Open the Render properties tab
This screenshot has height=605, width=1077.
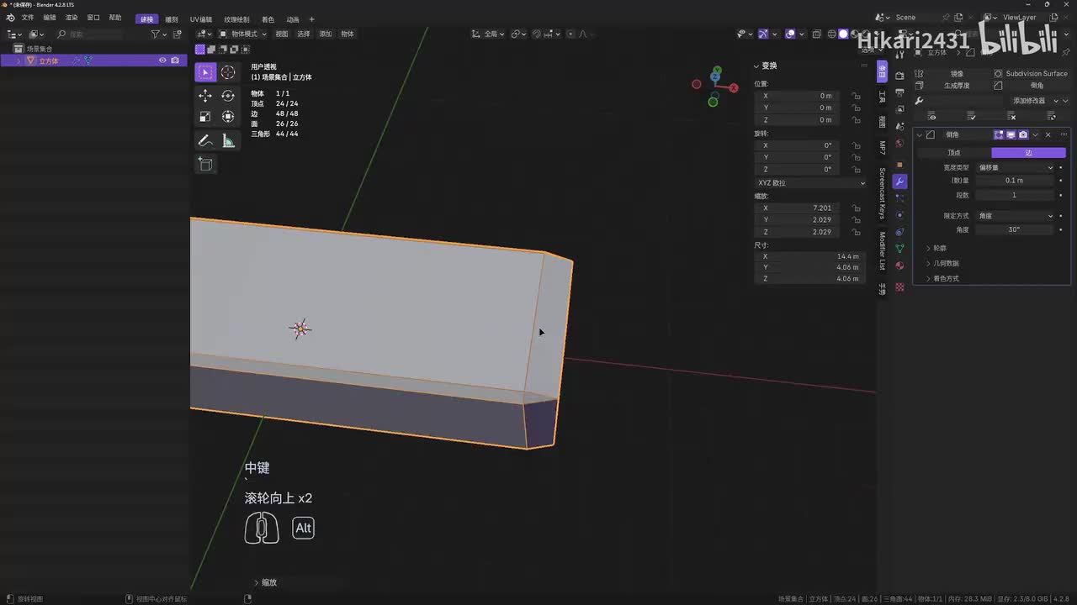(x=899, y=76)
